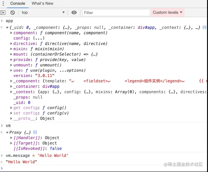
Task: Clear the console output
Action: click(x=12, y=12)
